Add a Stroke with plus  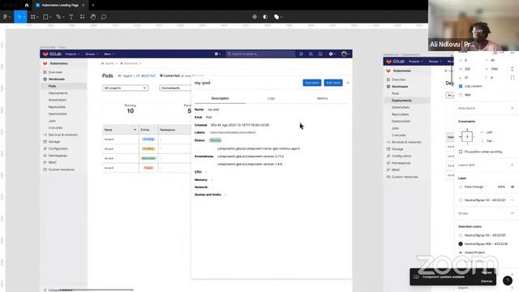coord(513,213)
